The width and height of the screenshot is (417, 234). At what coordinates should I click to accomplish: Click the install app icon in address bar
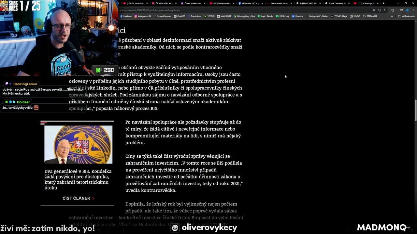coord(379,10)
